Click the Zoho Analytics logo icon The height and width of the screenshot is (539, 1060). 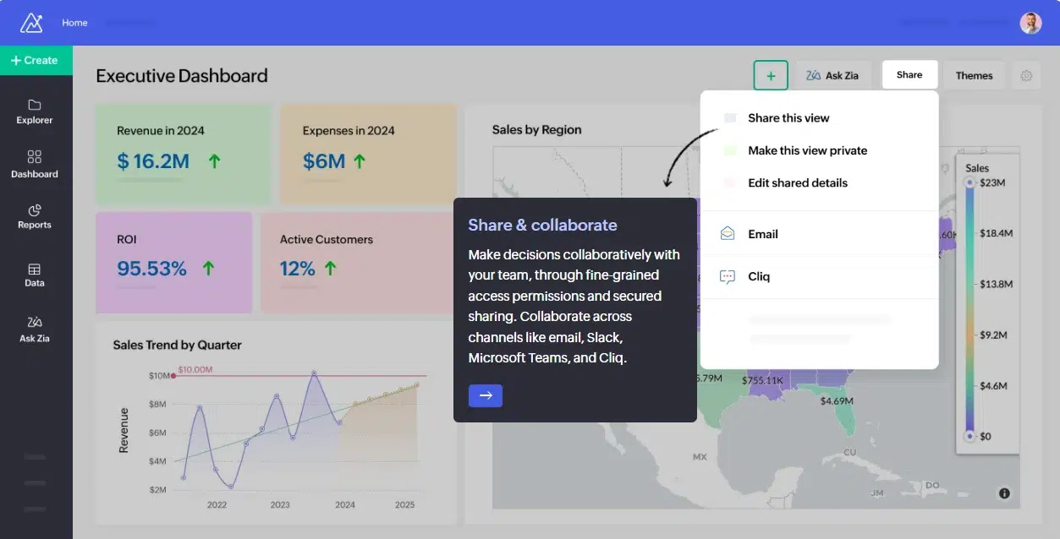pos(31,23)
